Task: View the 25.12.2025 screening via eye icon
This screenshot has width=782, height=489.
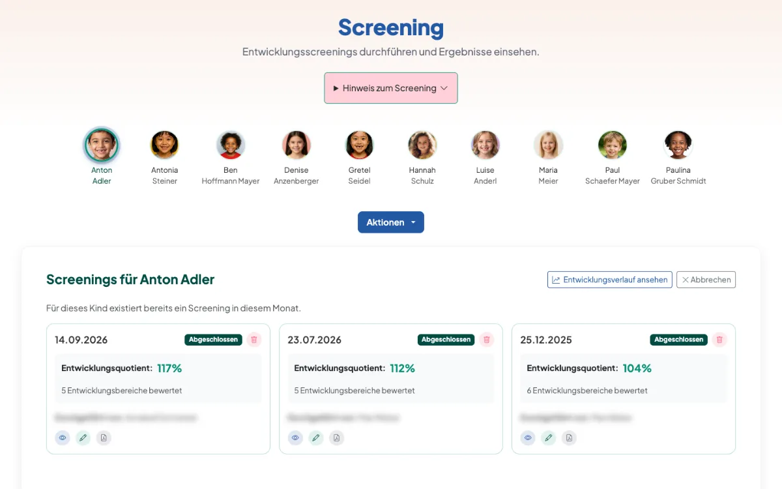Action: tap(528, 437)
